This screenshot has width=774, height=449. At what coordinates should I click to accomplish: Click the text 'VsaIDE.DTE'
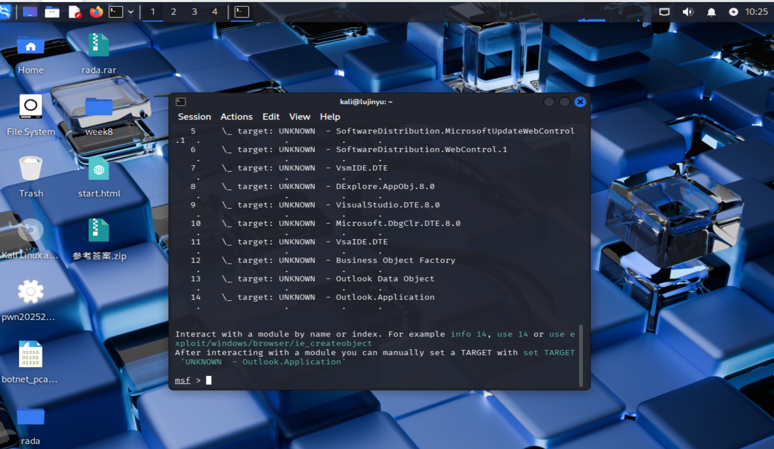coord(362,242)
